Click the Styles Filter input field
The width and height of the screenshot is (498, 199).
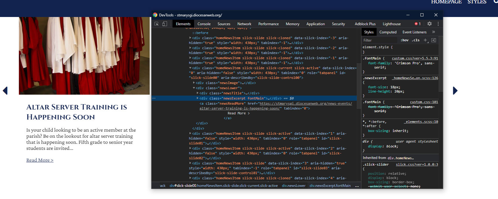click(379, 40)
